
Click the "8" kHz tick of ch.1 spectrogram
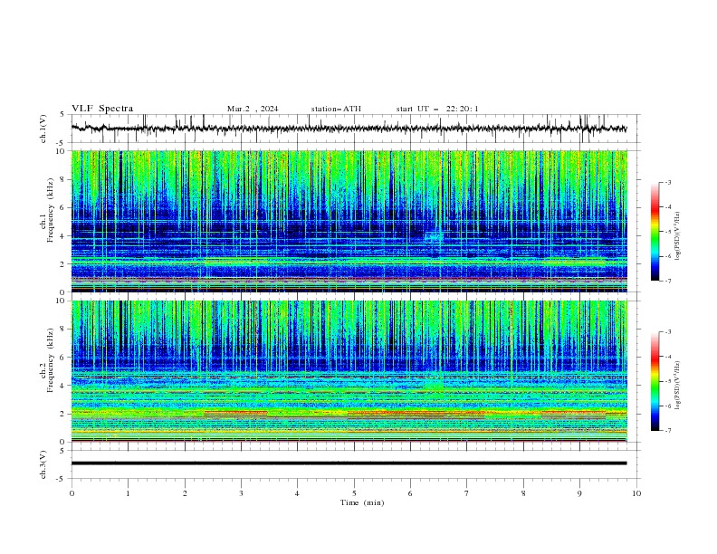click(63, 179)
